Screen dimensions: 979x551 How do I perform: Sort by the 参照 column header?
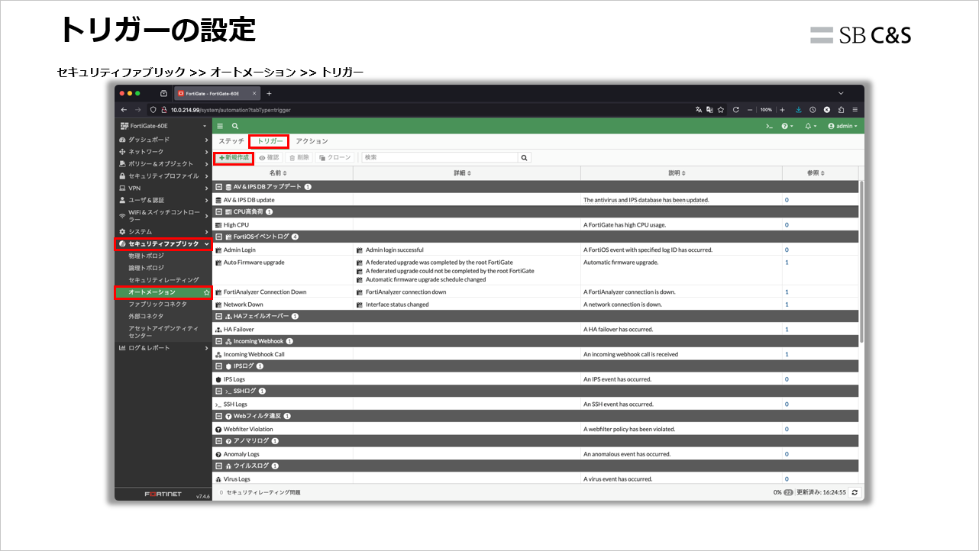tap(820, 173)
